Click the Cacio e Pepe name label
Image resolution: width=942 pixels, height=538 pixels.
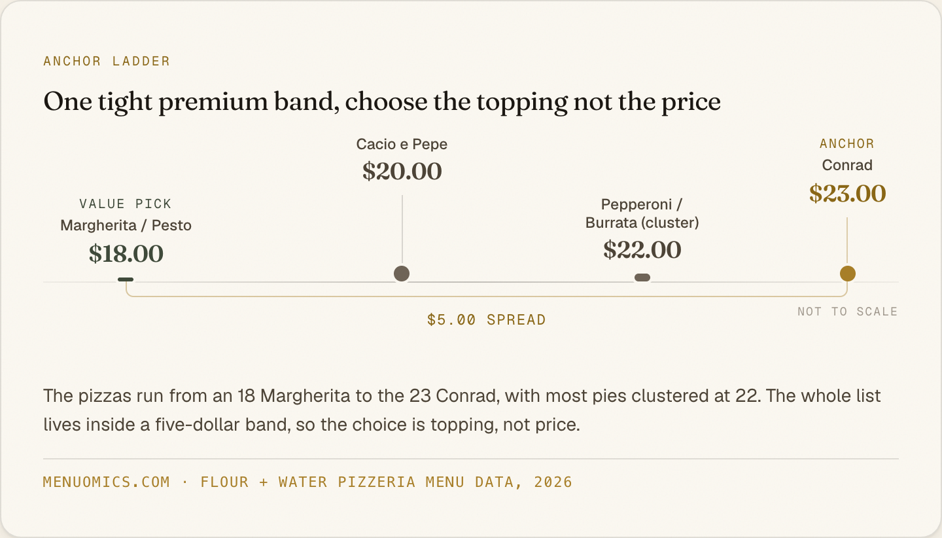coord(402,144)
